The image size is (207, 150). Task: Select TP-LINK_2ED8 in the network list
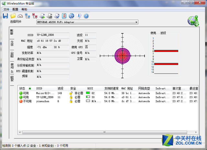pyautogui.click(x=45, y=97)
